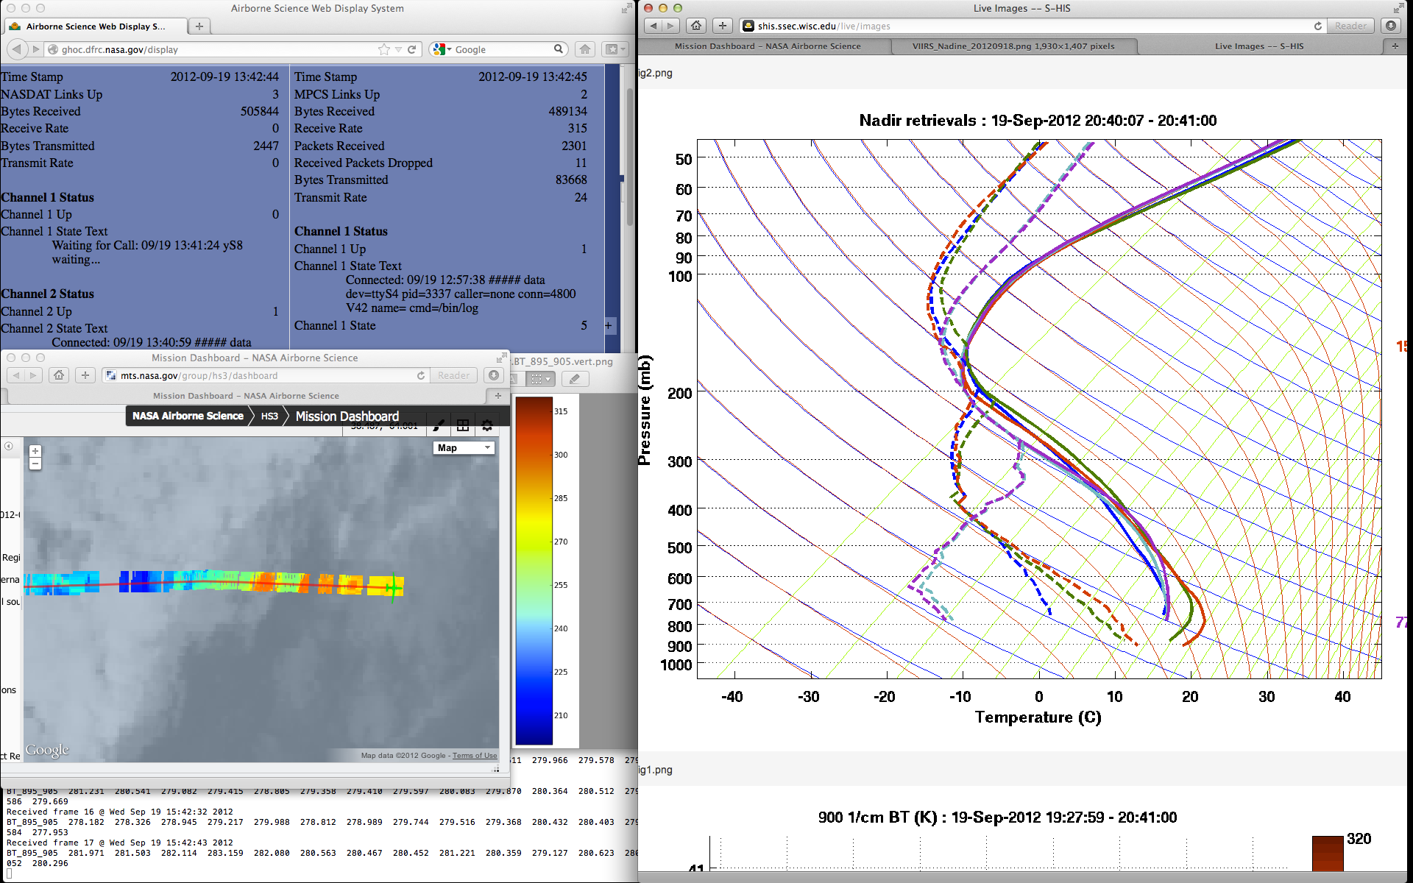The width and height of the screenshot is (1413, 883).
Task: Collapse the dashboard left sidebar arrow
Action: [x=9, y=446]
